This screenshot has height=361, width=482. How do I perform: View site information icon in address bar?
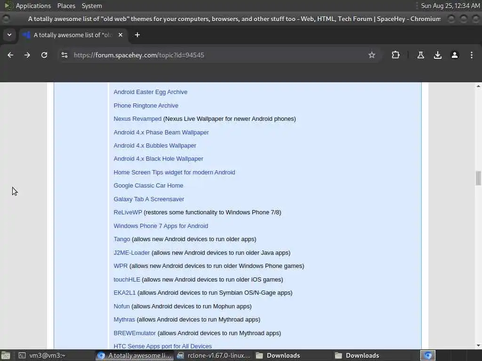point(64,55)
